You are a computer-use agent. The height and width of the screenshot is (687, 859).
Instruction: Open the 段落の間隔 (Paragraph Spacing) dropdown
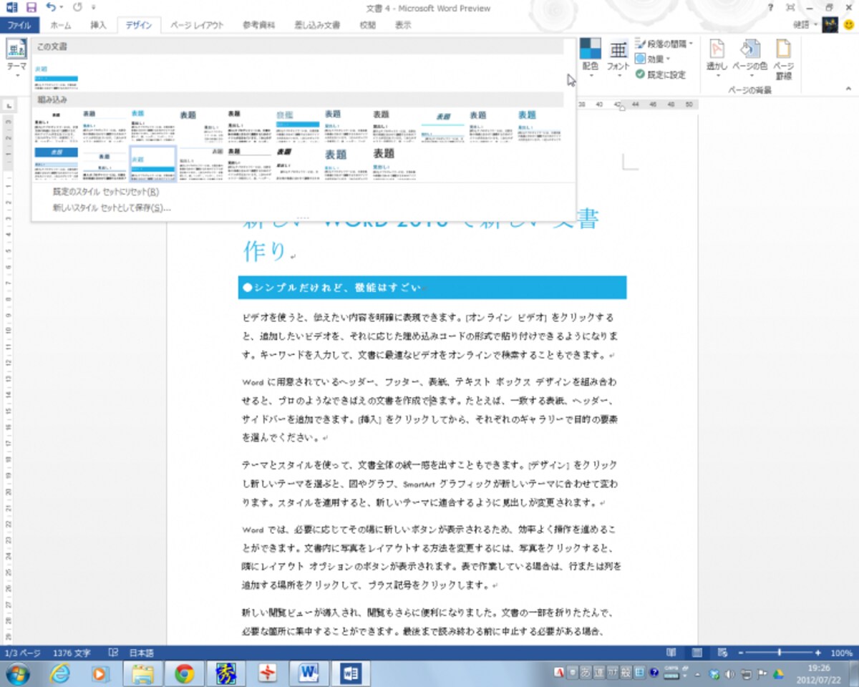point(664,44)
